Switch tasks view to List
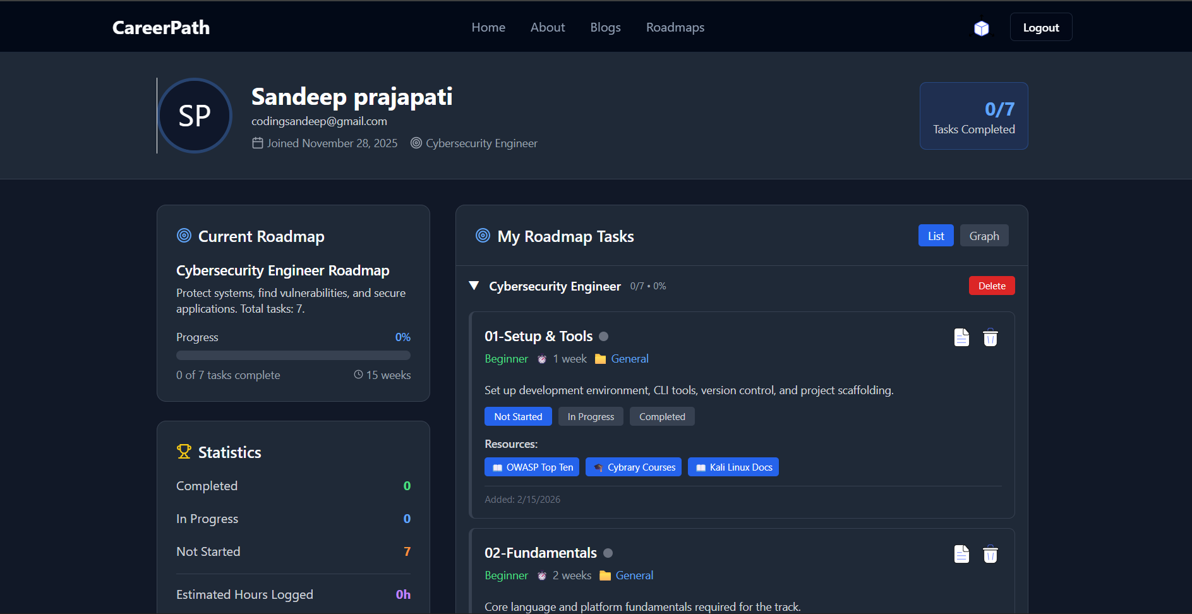The height and width of the screenshot is (614, 1192). pos(936,236)
